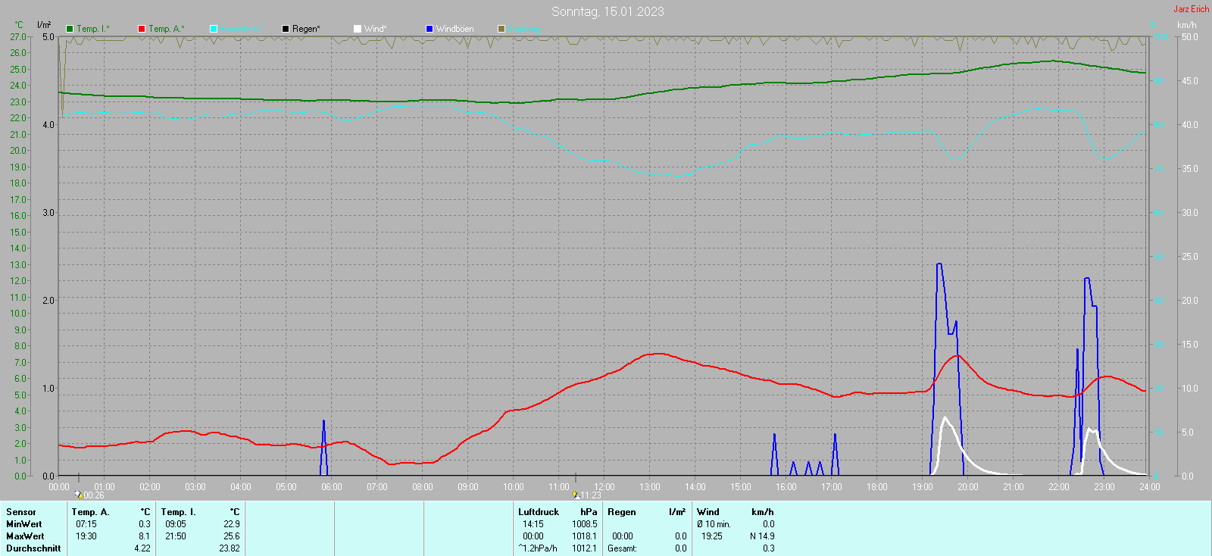
Task: Click the '18:00' tick on the time axis
Action: click(x=877, y=487)
